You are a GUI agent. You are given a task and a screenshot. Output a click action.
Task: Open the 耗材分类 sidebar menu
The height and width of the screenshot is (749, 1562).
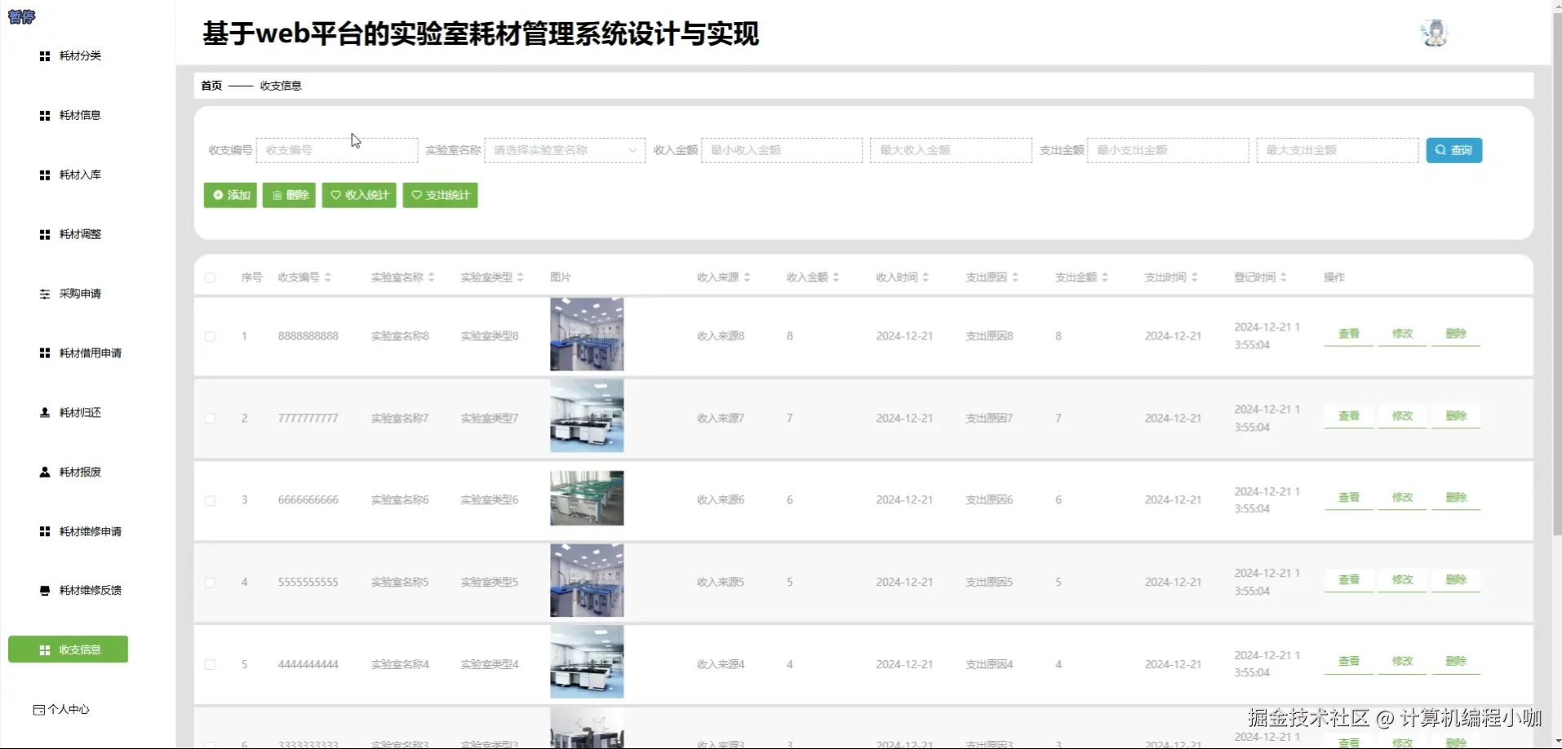click(70, 55)
